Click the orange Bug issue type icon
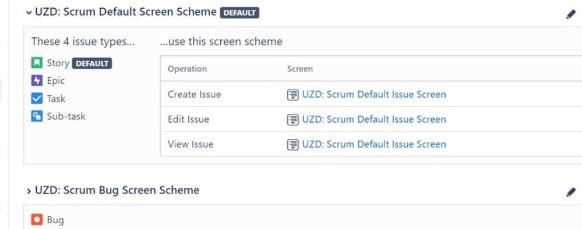Screen dimensions: 582x229 tap(37, 220)
